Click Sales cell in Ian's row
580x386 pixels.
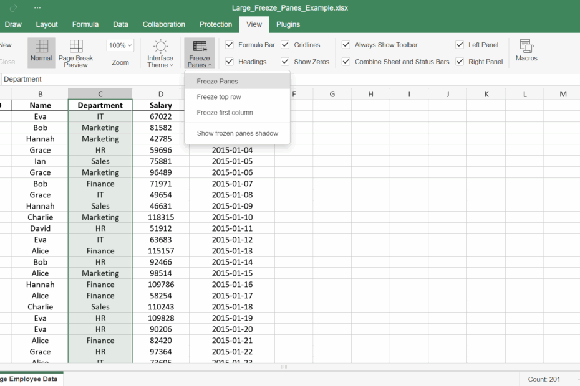coord(100,161)
